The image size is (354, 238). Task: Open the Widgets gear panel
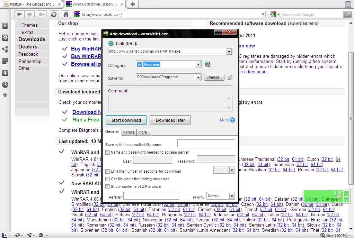coord(5,38)
